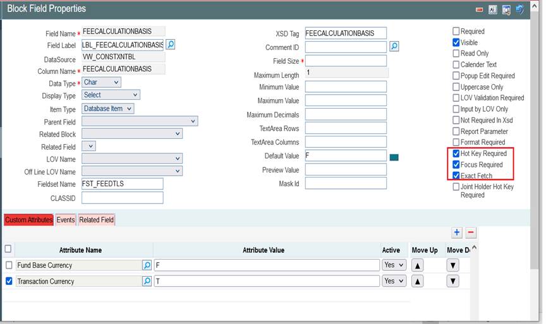Image resolution: width=546 pixels, height=324 pixels.
Task: Enable the Read Only checkbox
Action: pos(456,53)
